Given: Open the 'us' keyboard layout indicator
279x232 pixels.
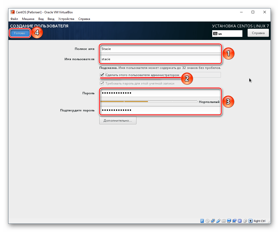Looking at the screenshot, I should point(227,34).
